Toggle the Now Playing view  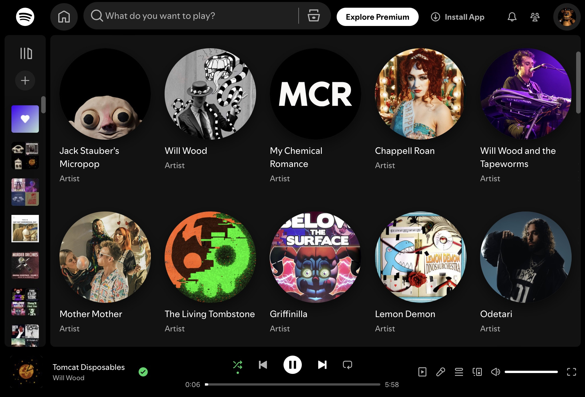point(422,372)
